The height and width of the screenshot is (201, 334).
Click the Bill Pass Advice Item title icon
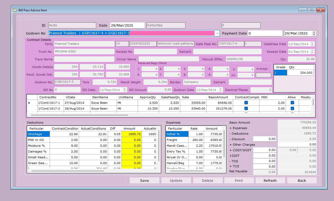[x=15, y=10]
